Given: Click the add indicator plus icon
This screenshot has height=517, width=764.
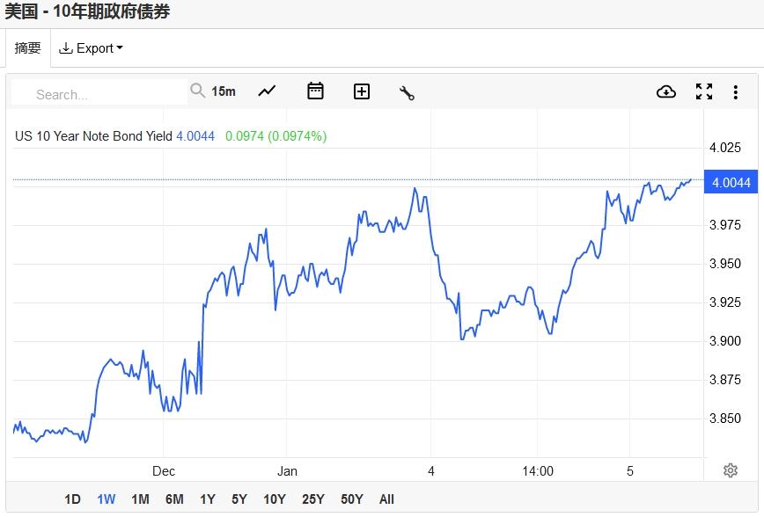Looking at the screenshot, I should point(362,91).
